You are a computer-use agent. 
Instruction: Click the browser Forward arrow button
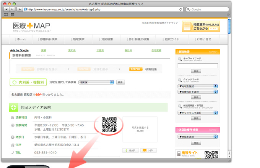click(x=12, y=9)
